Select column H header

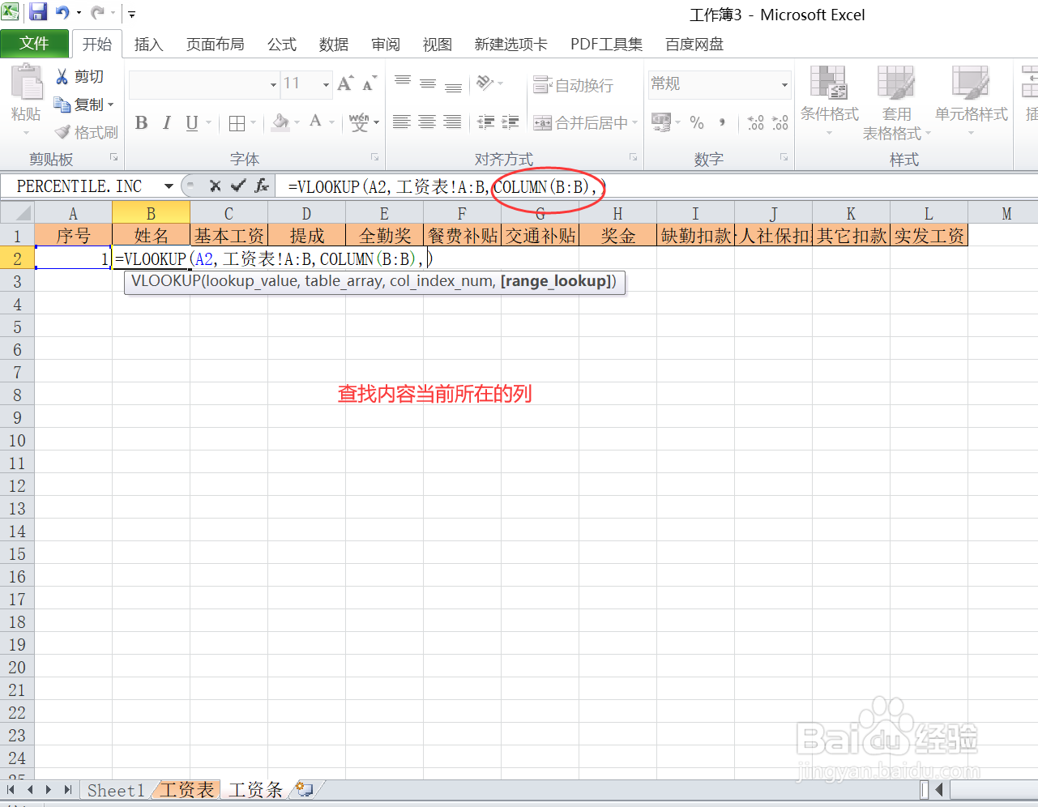coord(617,213)
